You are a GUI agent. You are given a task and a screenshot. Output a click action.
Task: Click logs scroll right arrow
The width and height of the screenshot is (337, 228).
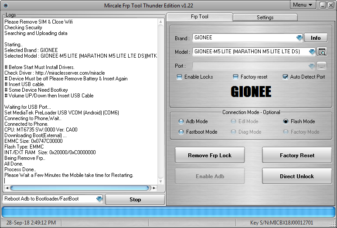[154, 188]
